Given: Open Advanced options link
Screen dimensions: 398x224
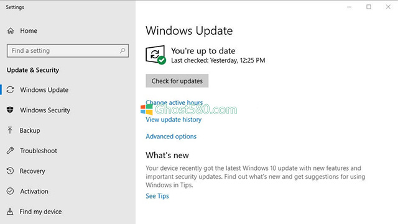Looking at the screenshot, I should coord(171,137).
